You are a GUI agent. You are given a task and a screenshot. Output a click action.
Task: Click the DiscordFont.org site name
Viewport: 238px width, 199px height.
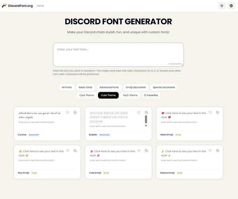point(20,6)
